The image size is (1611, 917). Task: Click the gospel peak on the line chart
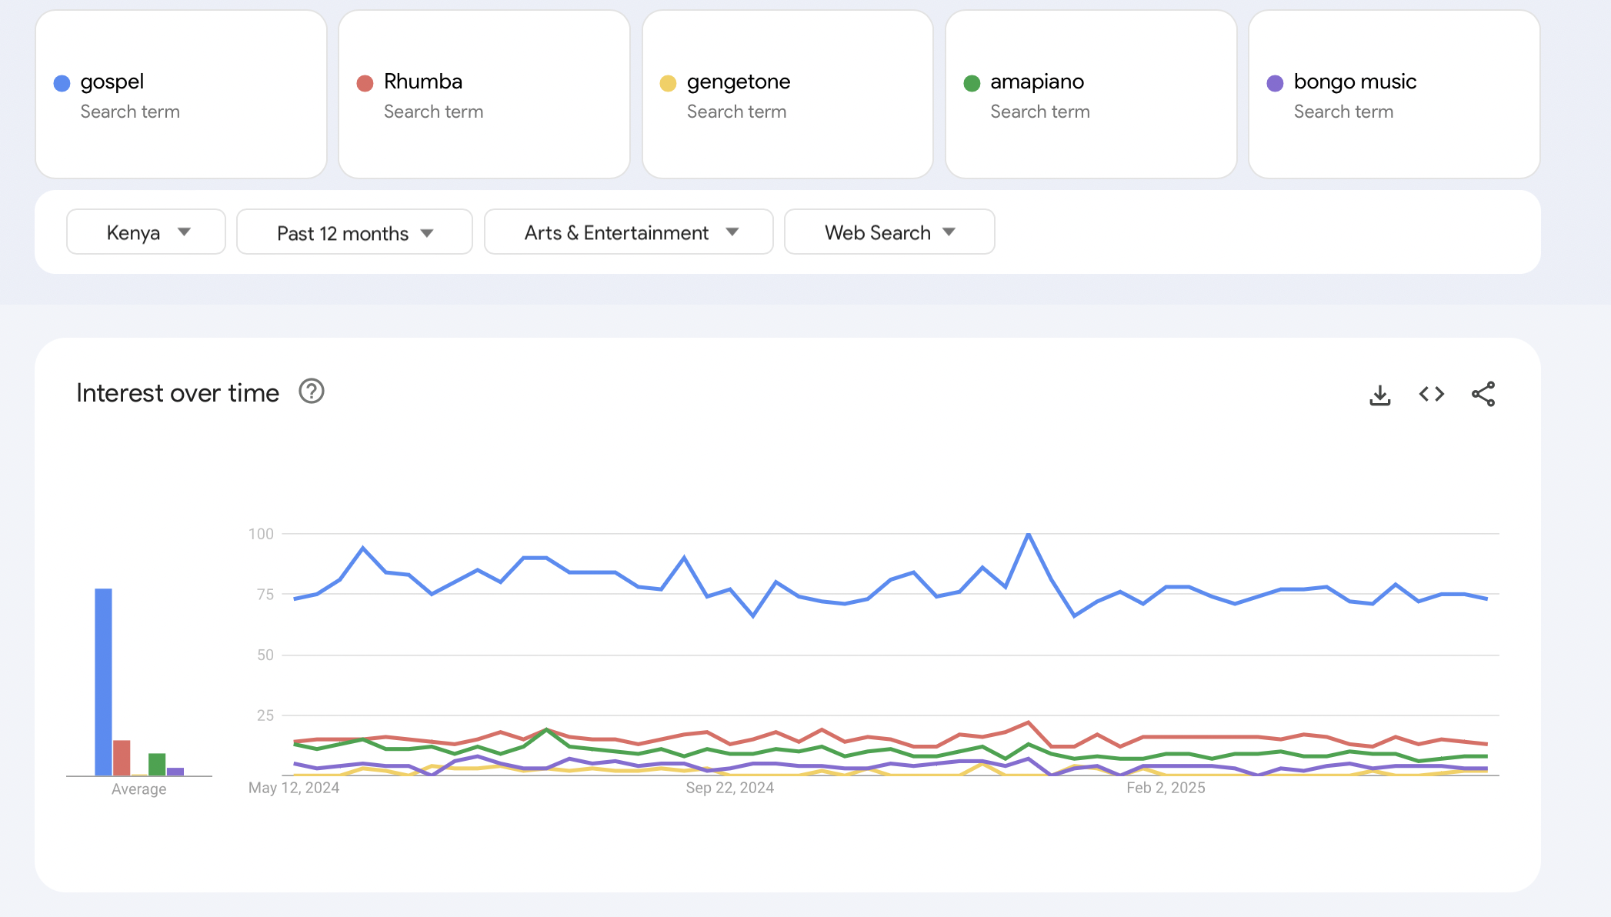(x=1029, y=534)
